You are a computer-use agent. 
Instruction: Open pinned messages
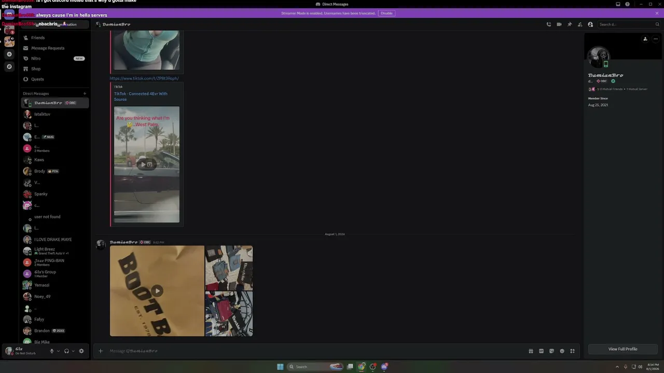pos(570,24)
